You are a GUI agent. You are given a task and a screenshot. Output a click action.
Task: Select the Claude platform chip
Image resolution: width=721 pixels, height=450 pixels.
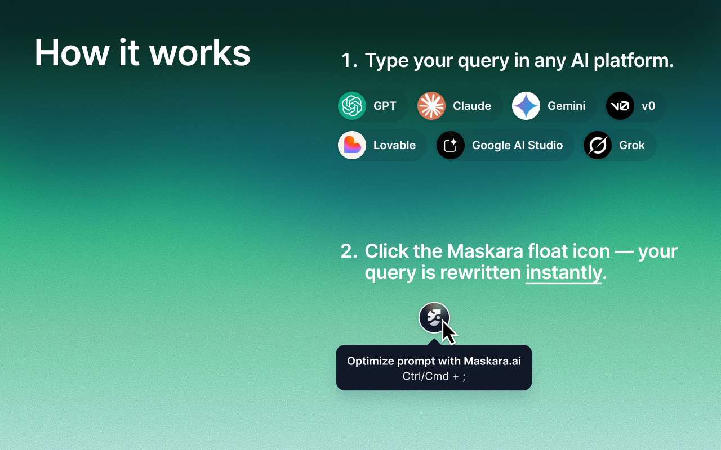(x=458, y=106)
